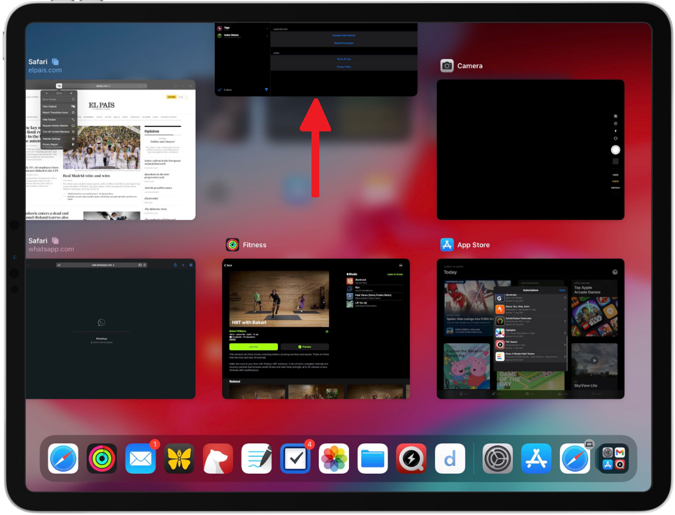Expand the Tags row chevron
Viewport: 675px width, 515px height.
tap(267, 27)
